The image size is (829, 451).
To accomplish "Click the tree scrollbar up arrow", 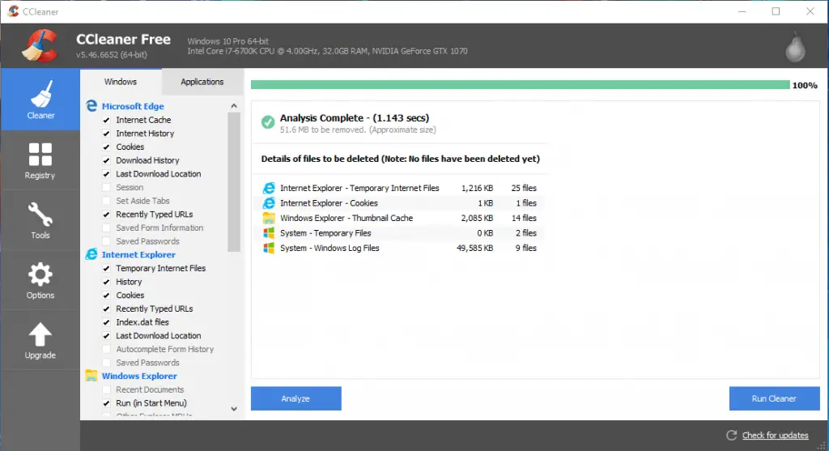I will (234, 106).
